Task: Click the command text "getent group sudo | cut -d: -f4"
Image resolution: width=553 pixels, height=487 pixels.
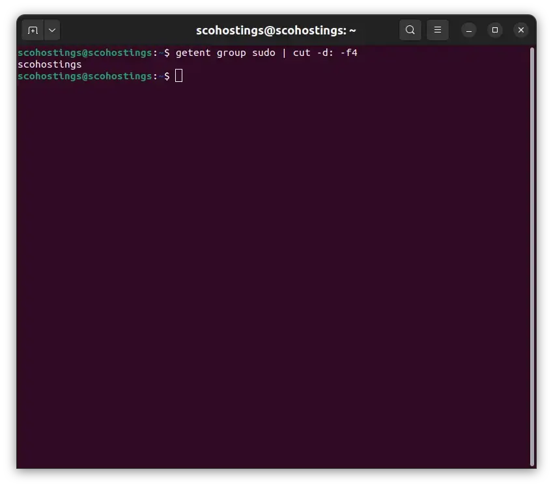Action: (x=266, y=53)
